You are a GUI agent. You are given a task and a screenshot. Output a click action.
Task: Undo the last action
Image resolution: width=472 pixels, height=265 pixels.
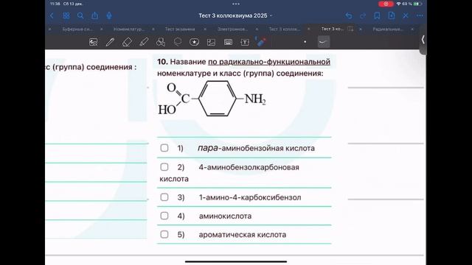pos(349,15)
